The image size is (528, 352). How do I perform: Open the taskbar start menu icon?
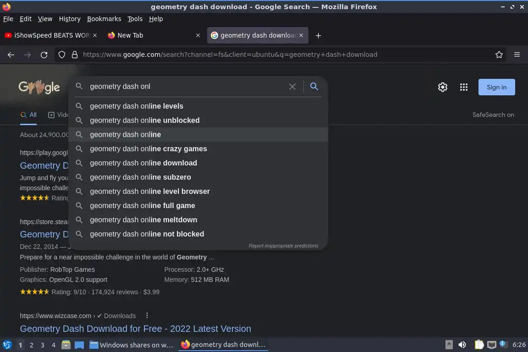click(x=7, y=345)
